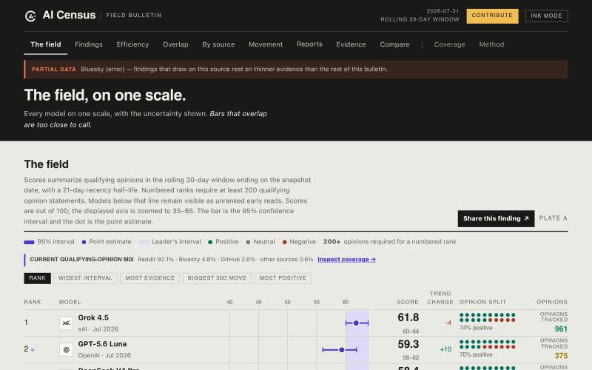Click Share this finding button
Viewport: 592px width, 370px height.
click(496, 218)
